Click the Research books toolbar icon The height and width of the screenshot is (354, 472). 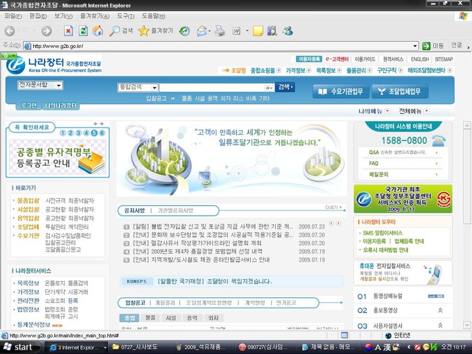coord(272,31)
